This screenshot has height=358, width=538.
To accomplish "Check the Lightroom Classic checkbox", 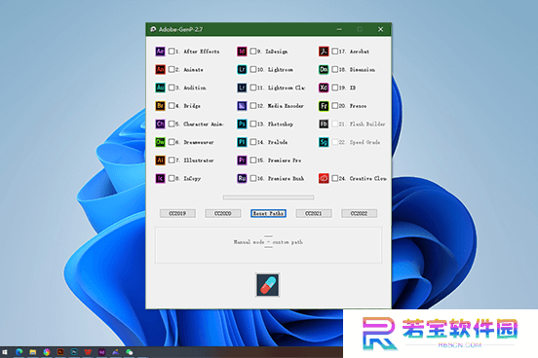I will point(253,88).
